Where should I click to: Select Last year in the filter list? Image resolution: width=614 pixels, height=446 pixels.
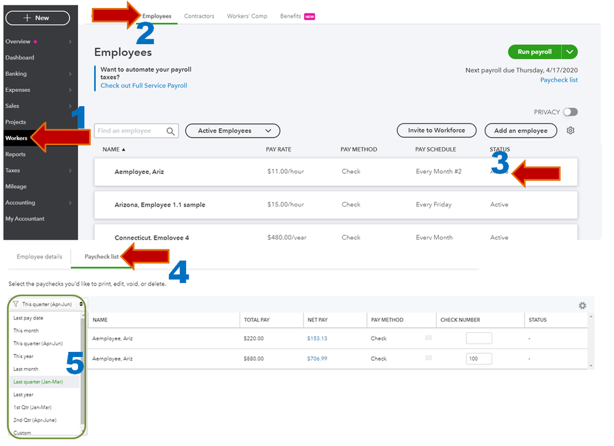(23, 395)
